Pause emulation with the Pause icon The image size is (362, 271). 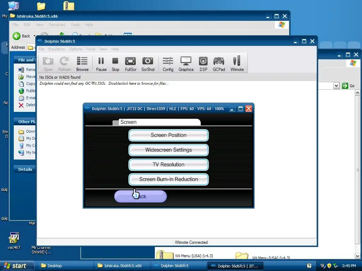tap(101, 64)
